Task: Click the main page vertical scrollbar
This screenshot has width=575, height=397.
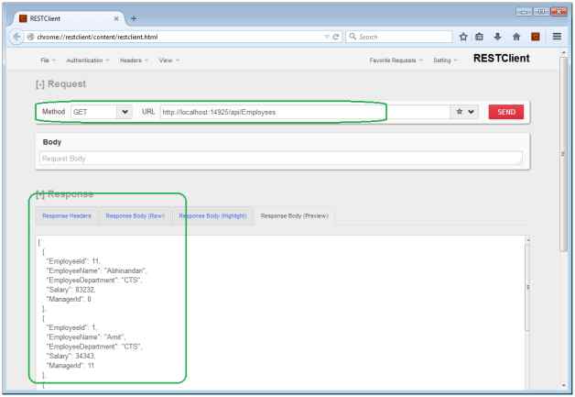Action: [x=564, y=155]
